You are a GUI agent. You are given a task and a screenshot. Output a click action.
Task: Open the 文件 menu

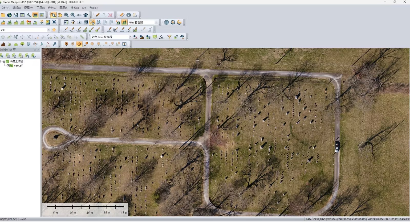click(5, 8)
